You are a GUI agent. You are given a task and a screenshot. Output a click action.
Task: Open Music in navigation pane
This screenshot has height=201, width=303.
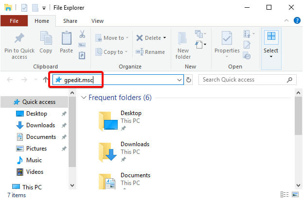pos(34,160)
